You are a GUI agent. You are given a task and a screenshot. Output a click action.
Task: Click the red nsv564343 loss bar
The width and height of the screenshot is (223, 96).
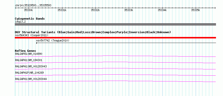click(115, 38)
